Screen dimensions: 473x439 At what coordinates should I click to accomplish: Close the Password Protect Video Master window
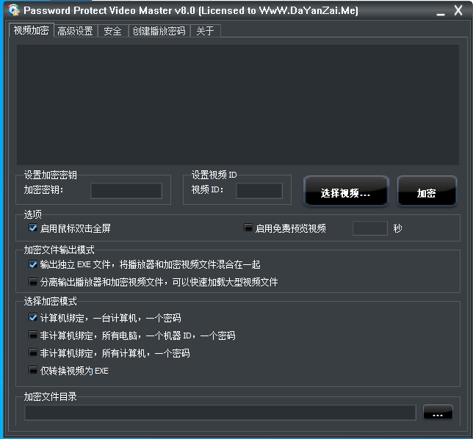[x=458, y=10]
